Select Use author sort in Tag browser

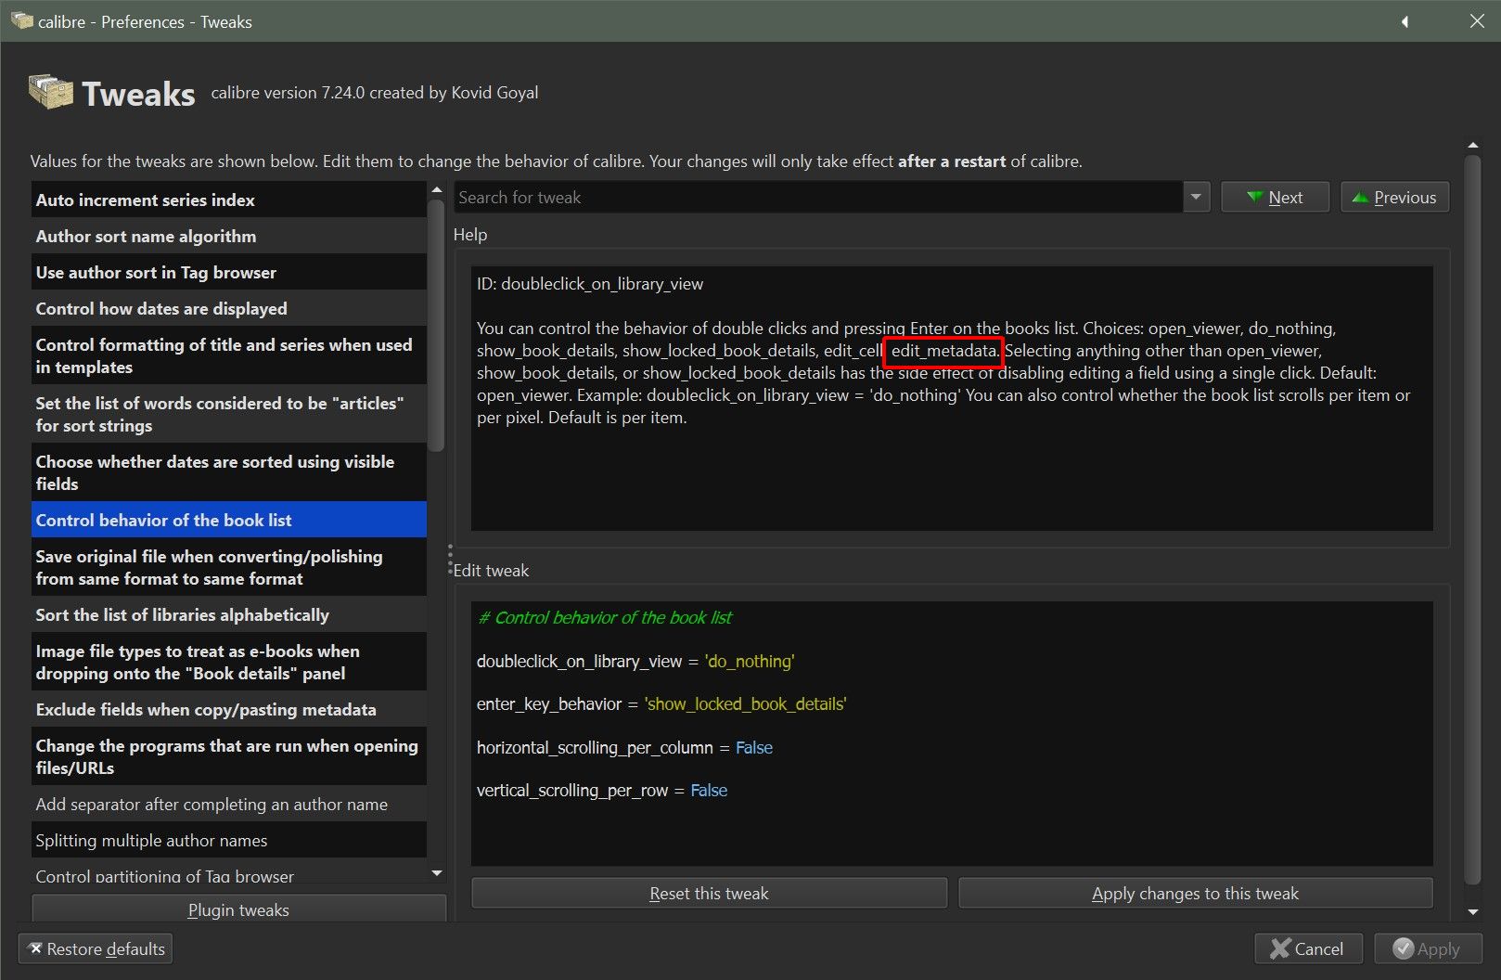coord(229,272)
